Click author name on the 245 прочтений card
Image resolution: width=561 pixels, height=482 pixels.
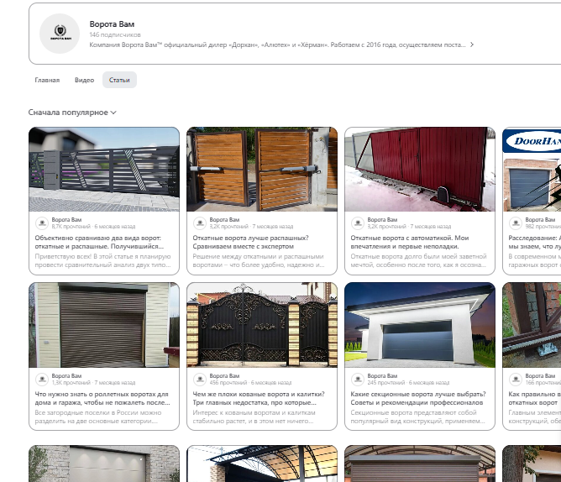point(382,375)
